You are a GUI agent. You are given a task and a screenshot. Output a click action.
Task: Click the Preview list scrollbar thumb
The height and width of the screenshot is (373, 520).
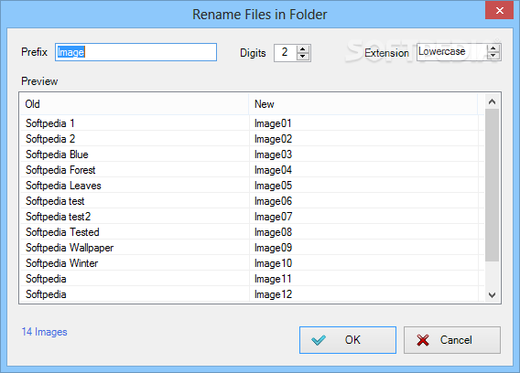(x=493, y=185)
